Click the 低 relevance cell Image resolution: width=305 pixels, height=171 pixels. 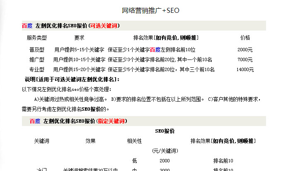coord(134,161)
